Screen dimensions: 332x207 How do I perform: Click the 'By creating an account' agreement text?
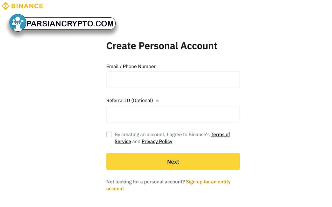pos(140,135)
